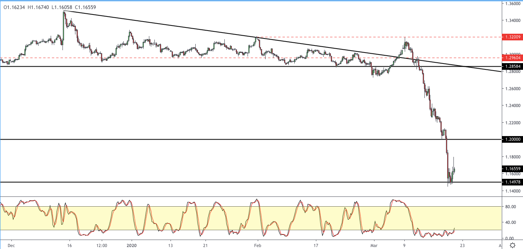Image resolution: width=523 pixels, height=249 pixels.
Task: Click the 1.26000 price axis value
Action: coord(513,89)
